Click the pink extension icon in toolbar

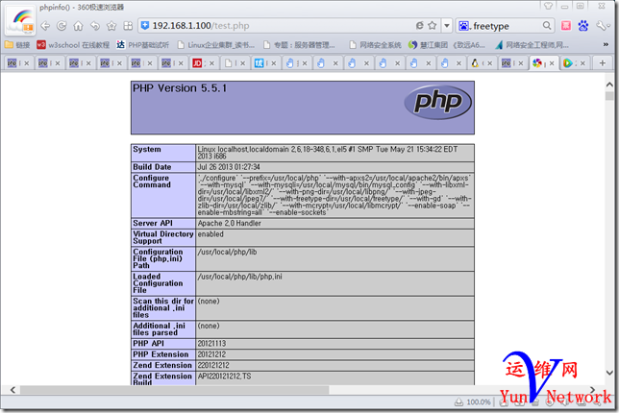click(566, 26)
